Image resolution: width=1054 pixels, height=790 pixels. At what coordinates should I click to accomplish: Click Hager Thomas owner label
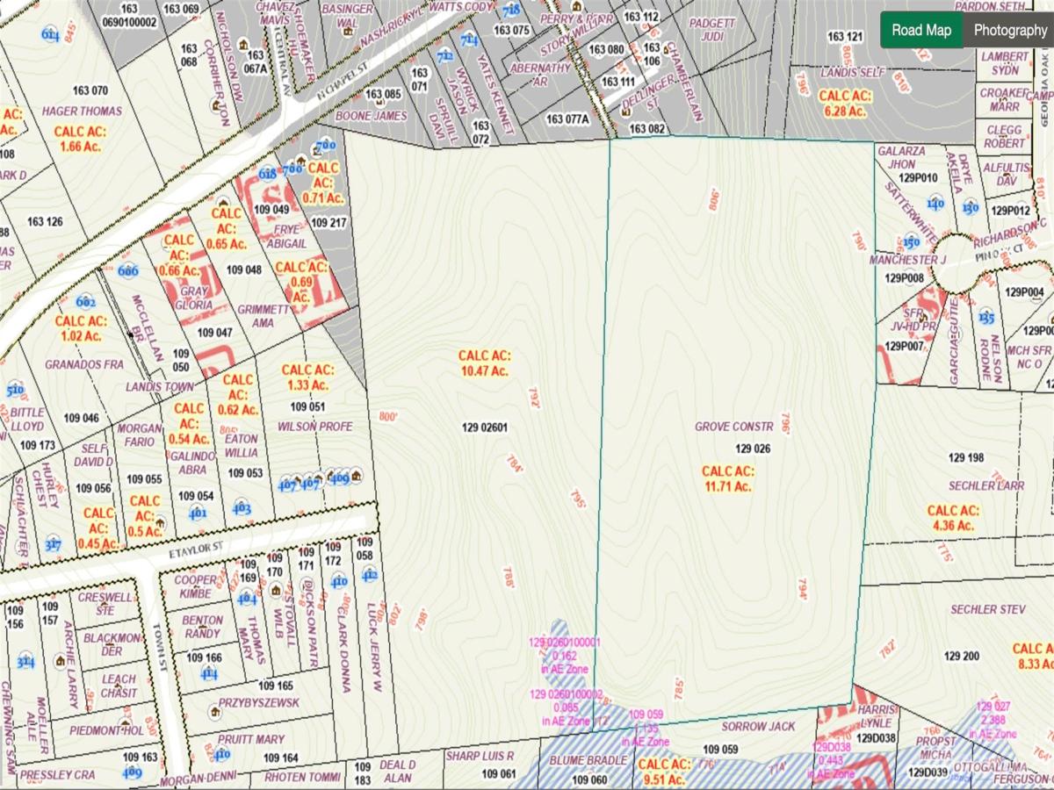click(83, 111)
